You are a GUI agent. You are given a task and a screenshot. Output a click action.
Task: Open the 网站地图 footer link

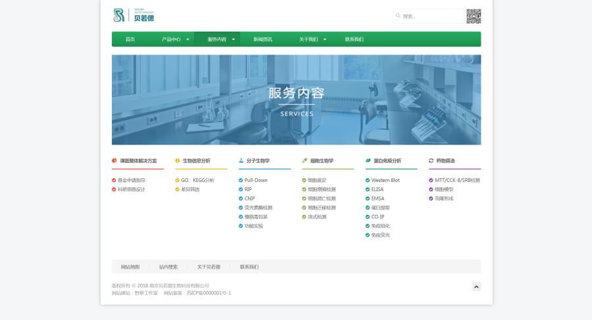130,267
